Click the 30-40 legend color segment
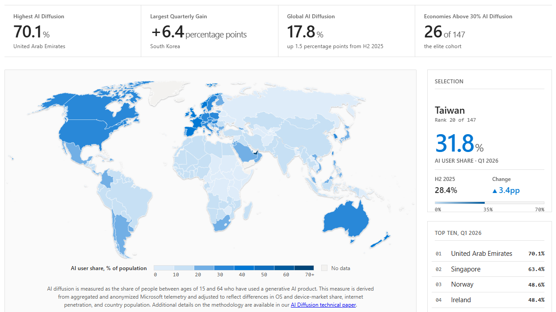 224,268
